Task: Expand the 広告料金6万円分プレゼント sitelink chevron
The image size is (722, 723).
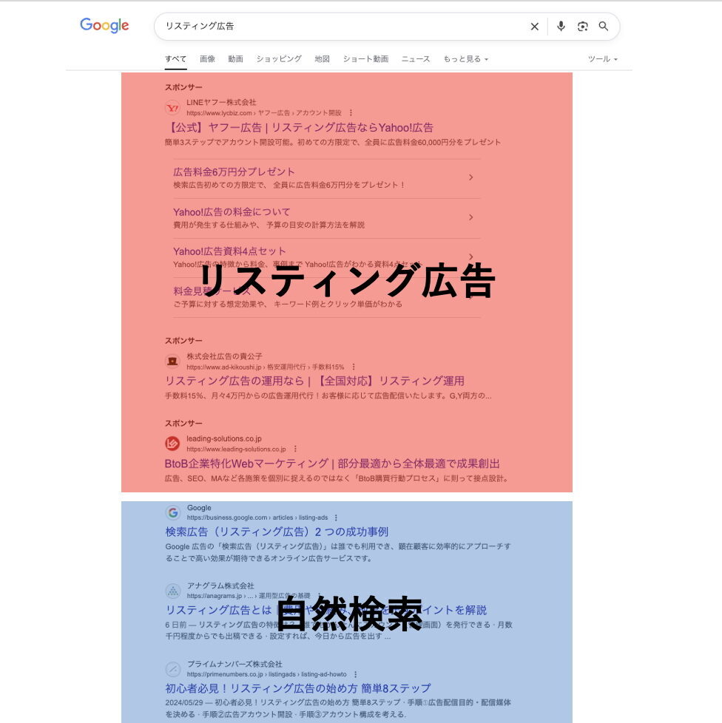Action: pyautogui.click(x=470, y=177)
